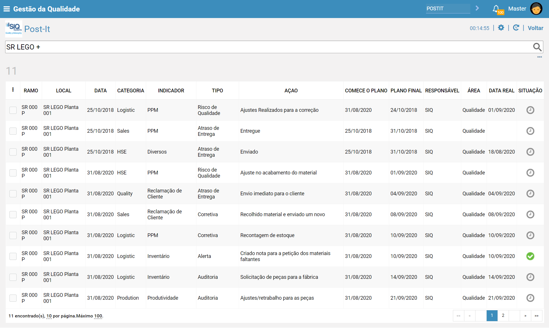Select the checkbox for the Recontagem de estoque row

[x=13, y=235]
